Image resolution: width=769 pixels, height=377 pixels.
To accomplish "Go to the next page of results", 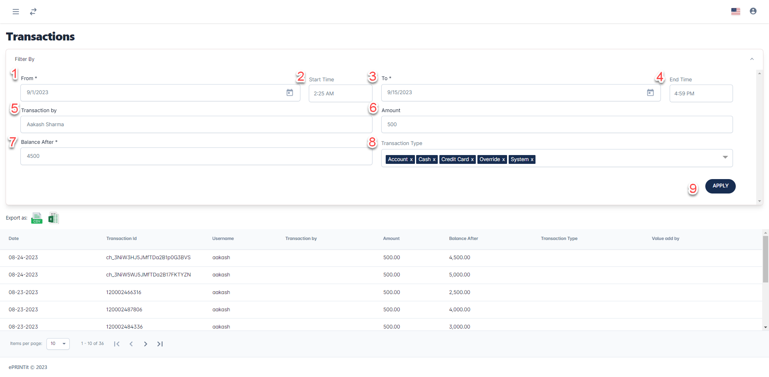I will click(x=145, y=344).
